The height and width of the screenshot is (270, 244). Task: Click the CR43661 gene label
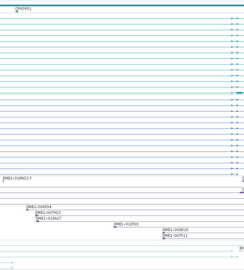point(23,8)
